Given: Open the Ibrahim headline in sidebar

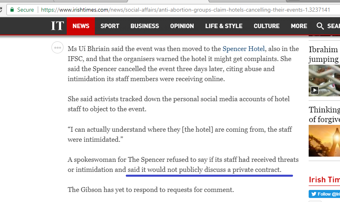Looking at the screenshot, I should click(324, 54).
